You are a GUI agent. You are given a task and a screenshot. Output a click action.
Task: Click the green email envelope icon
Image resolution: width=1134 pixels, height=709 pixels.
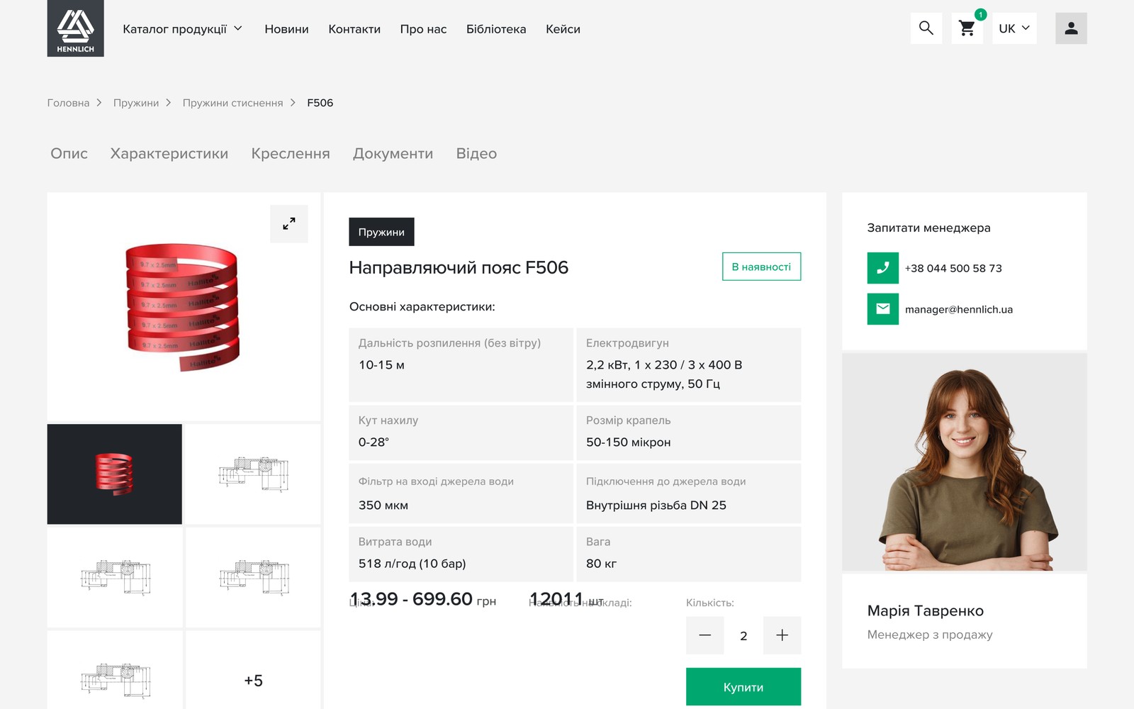(x=883, y=309)
